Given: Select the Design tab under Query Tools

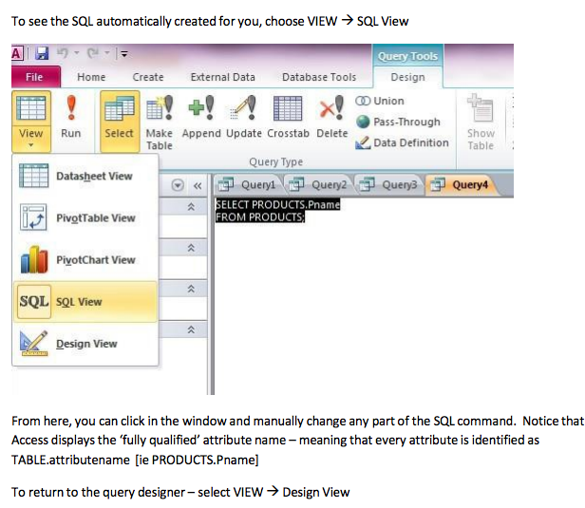Looking at the screenshot, I should point(407,77).
